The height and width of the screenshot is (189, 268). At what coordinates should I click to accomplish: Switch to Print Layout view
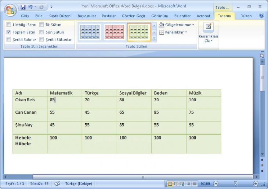tap(170, 184)
